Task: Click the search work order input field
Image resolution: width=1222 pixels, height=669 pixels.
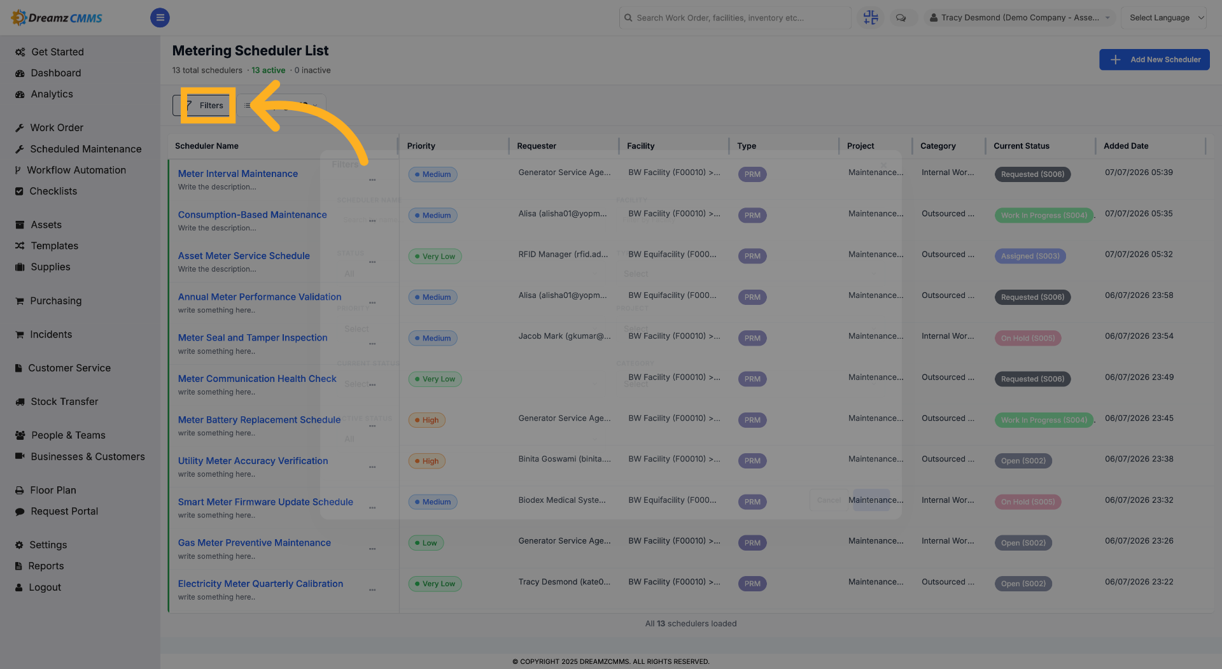Action: [x=734, y=18]
